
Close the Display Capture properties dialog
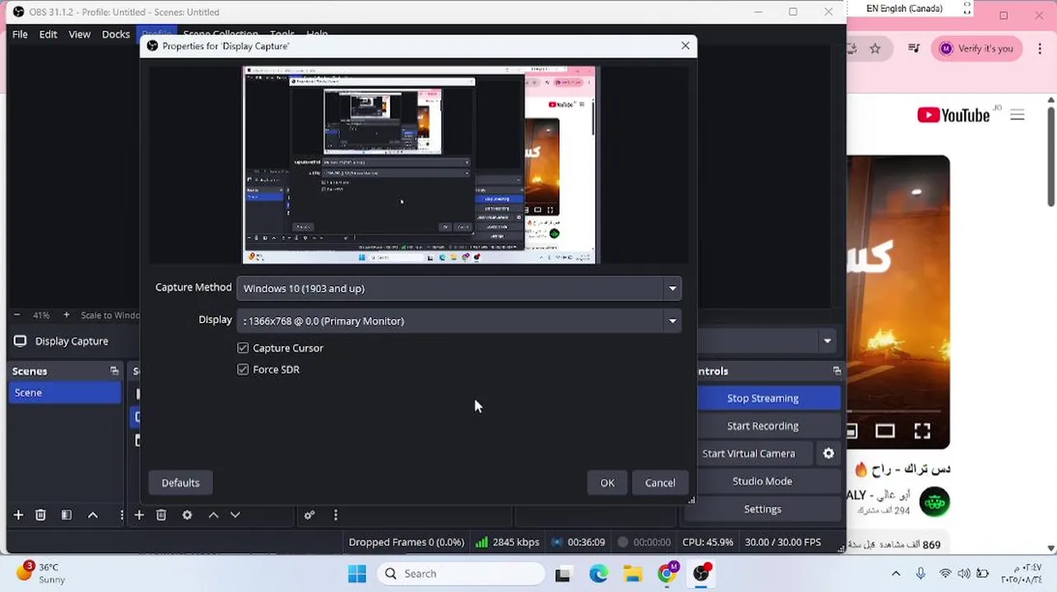(685, 45)
